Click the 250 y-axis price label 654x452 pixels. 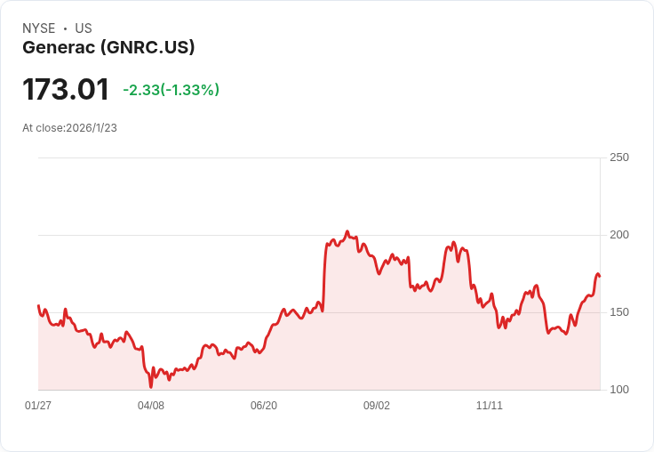point(619,157)
